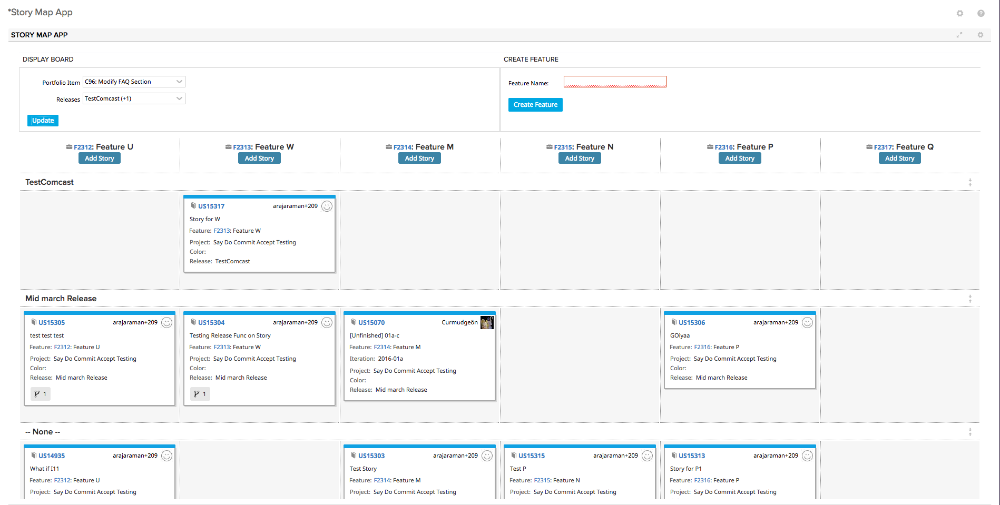Click the briefcase icon beside F2315

coord(550,147)
